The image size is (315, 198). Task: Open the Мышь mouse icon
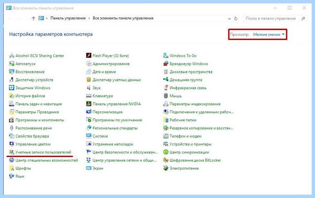166,96
